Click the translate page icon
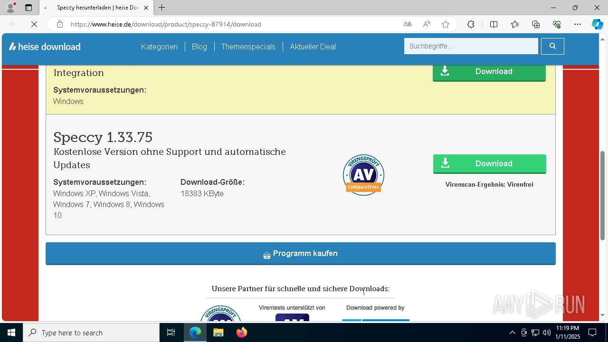 tap(408, 24)
